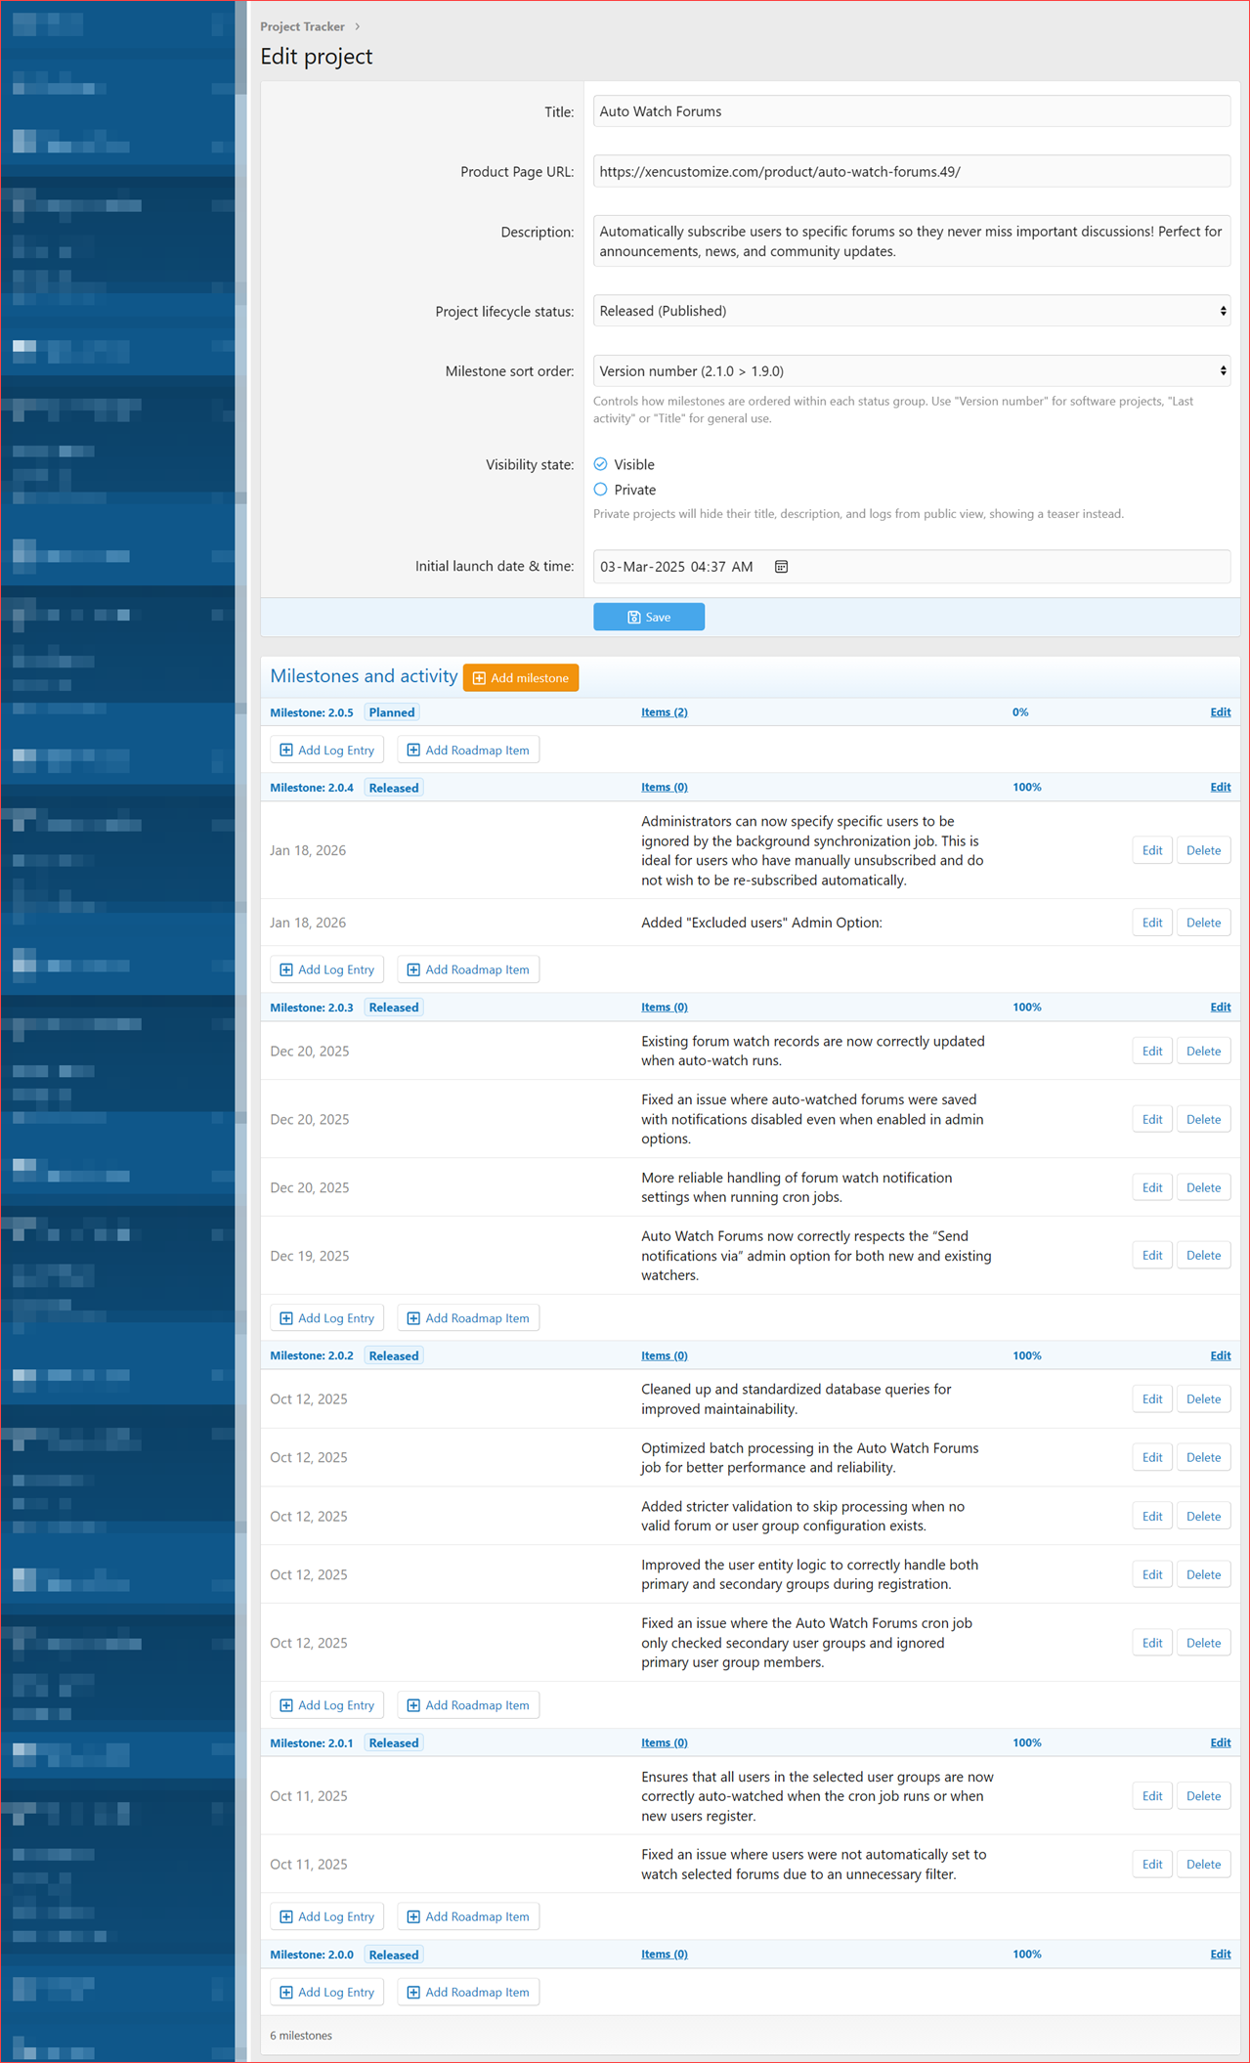Open Items (0) for milestone 2.0.2
The height and width of the screenshot is (2063, 1250).
[x=665, y=1356]
